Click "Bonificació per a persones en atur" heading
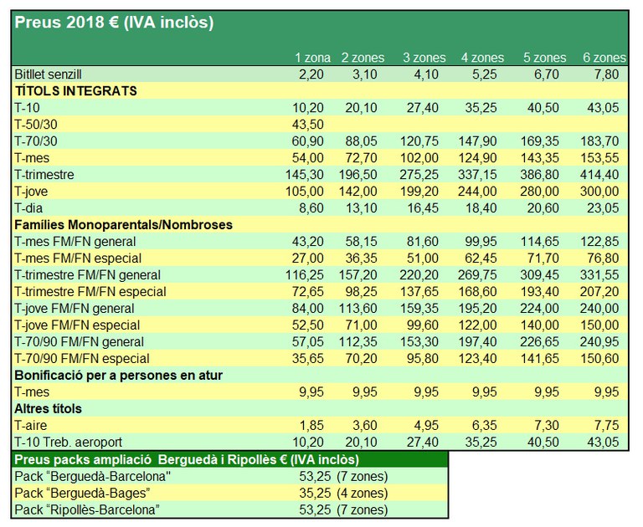Screen dimensions: 643x527 coord(118,375)
